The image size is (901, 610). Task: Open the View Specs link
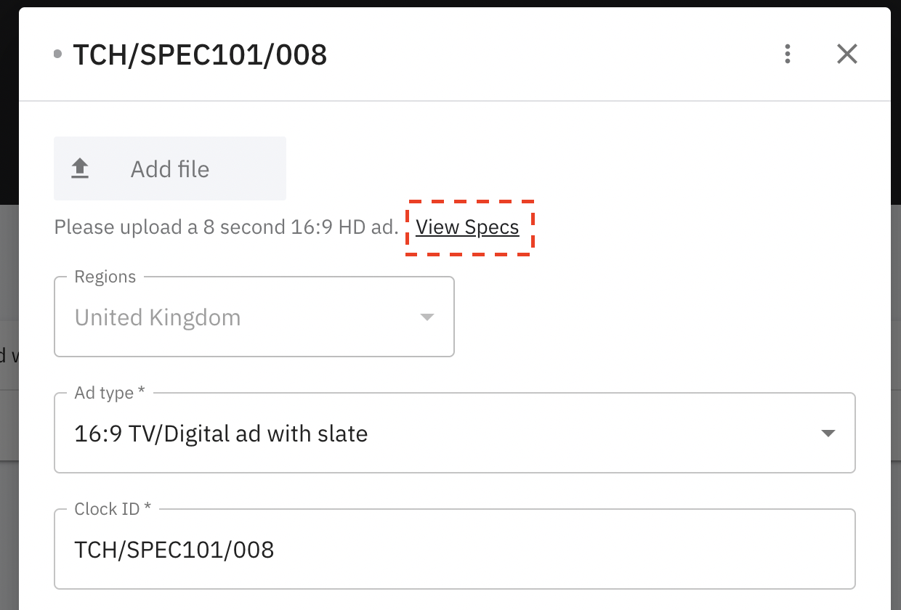(467, 227)
